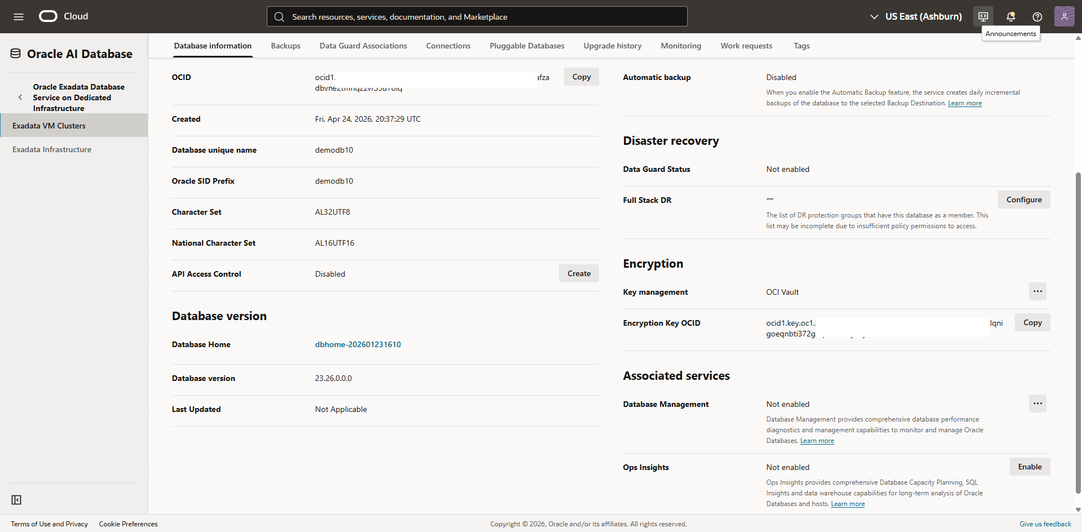View the Upgrade history tab
The image size is (1082, 532).
coord(613,46)
